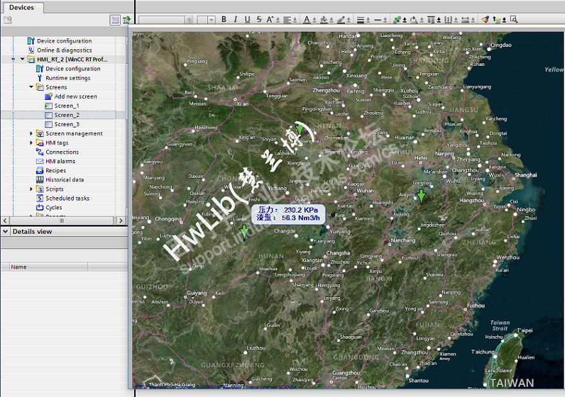The height and width of the screenshot is (397, 565).
Task: Toggle underline text formatting
Action: point(247,20)
